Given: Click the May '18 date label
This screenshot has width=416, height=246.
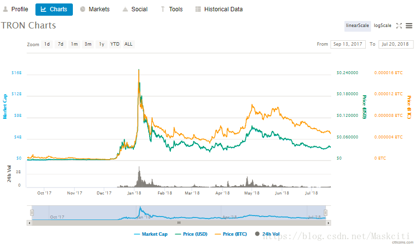Looking at the screenshot, I should click(x=252, y=193).
